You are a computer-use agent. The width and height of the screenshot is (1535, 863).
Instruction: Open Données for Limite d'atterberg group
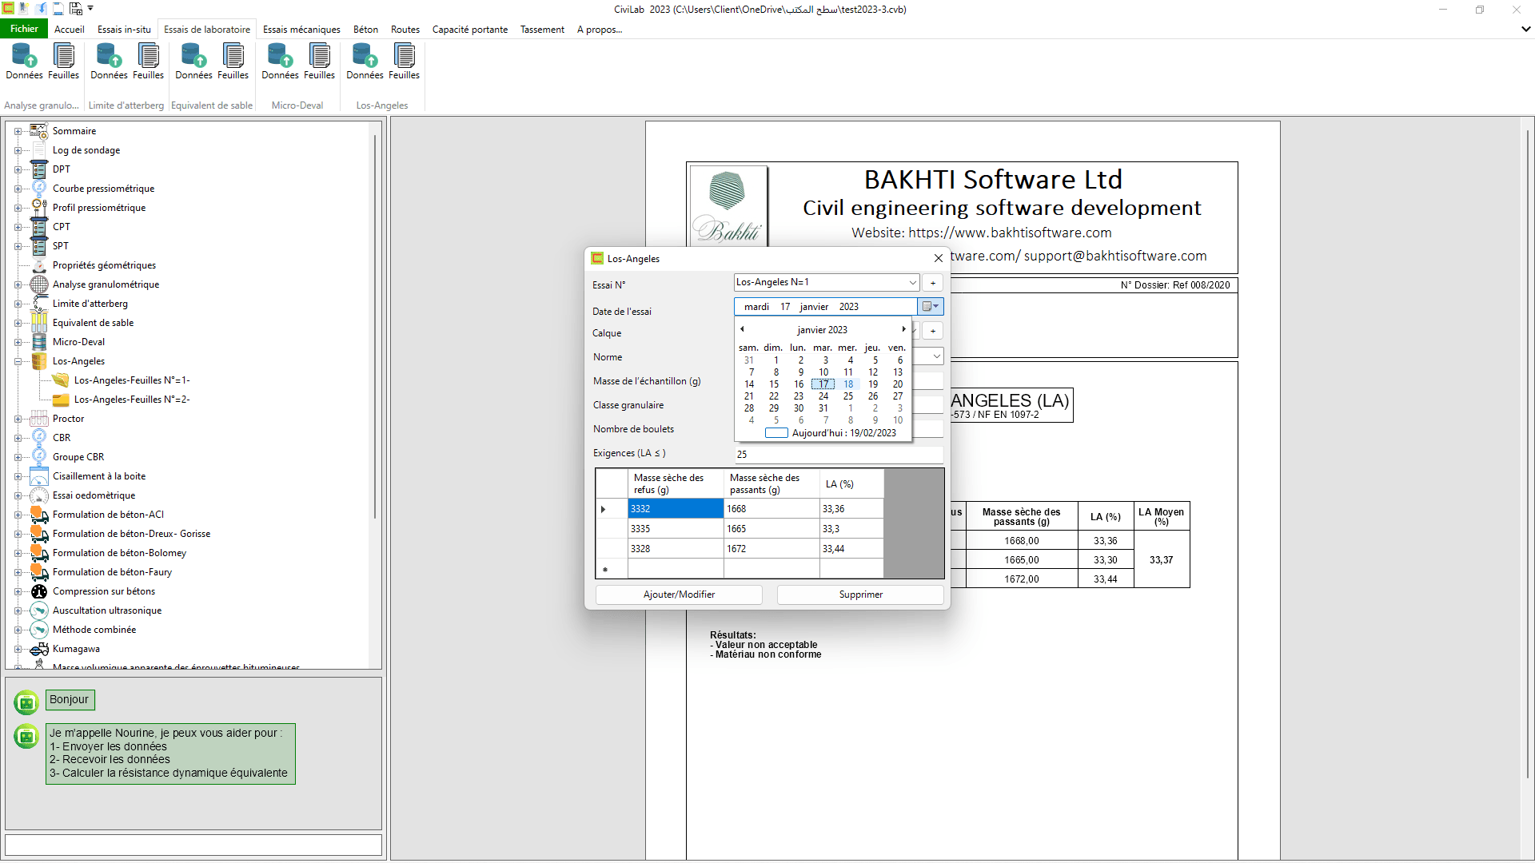pyautogui.click(x=109, y=62)
